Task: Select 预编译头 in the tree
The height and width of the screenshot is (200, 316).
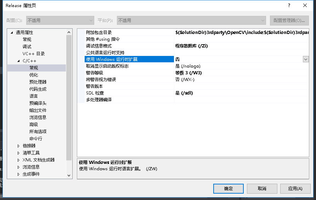Action: click(38, 103)
